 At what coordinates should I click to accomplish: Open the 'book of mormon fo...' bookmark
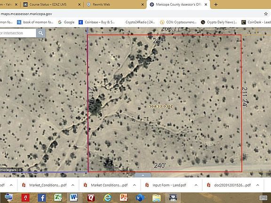[x=35, y=22]
